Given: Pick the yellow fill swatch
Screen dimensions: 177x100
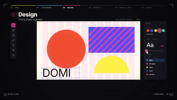Looking at the screenshot, I should pyautogui.click(x=156, y=31).
